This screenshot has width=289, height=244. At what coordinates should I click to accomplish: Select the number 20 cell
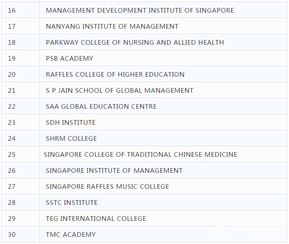[20, 74]
